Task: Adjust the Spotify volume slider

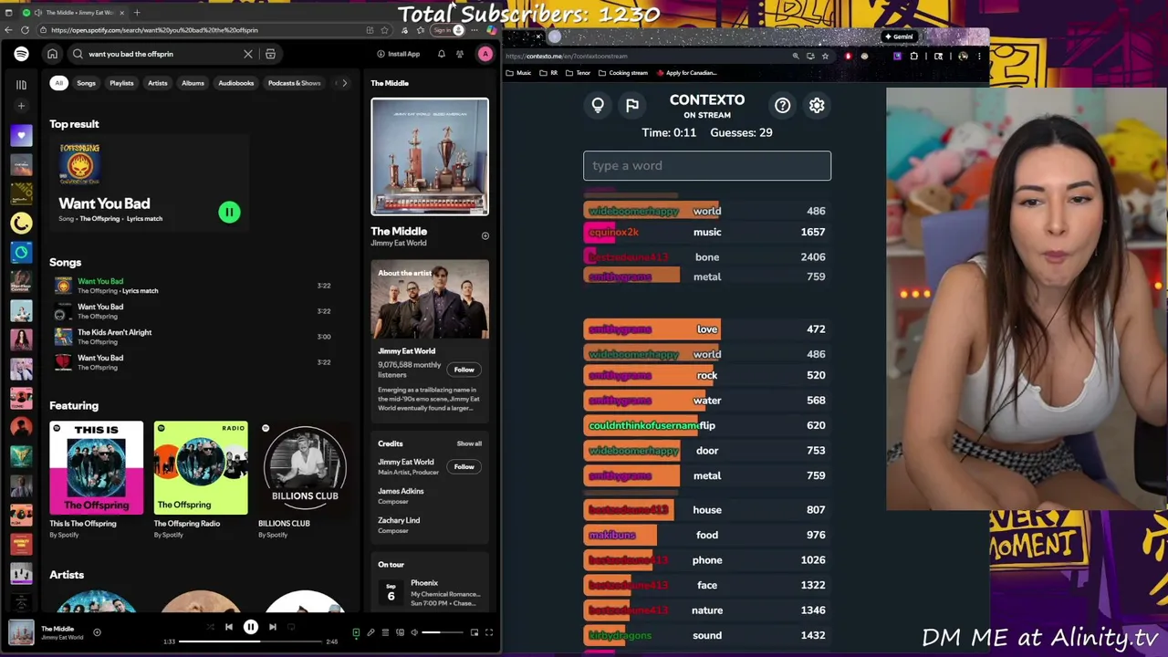Action: (443, 632)
